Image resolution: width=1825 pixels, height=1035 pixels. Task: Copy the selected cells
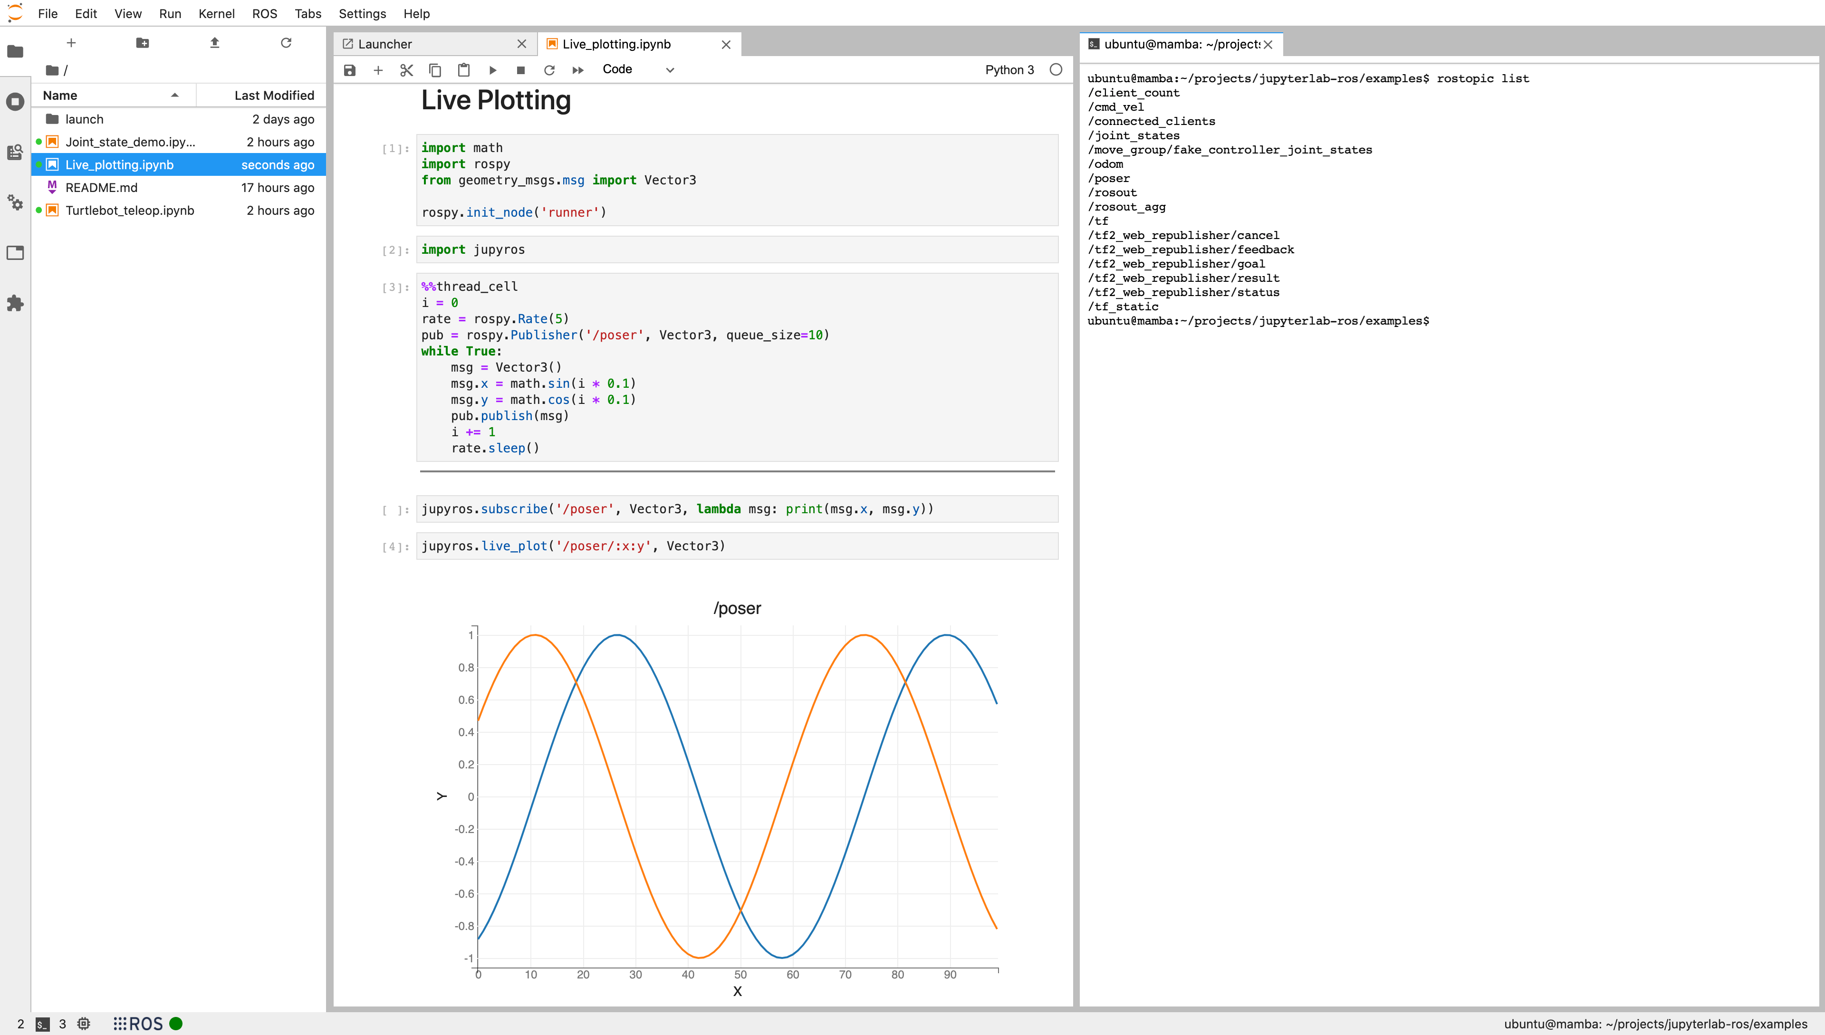435,70
